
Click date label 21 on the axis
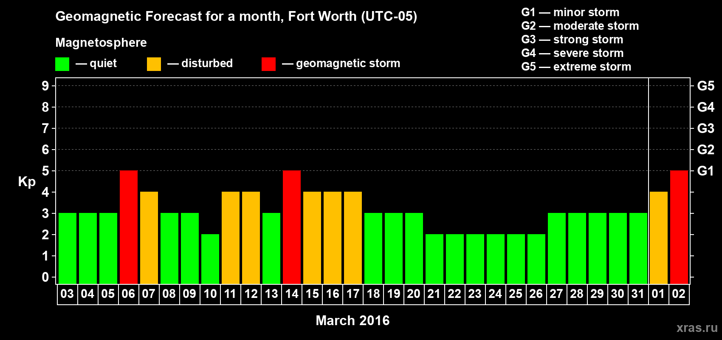point(434,294)
